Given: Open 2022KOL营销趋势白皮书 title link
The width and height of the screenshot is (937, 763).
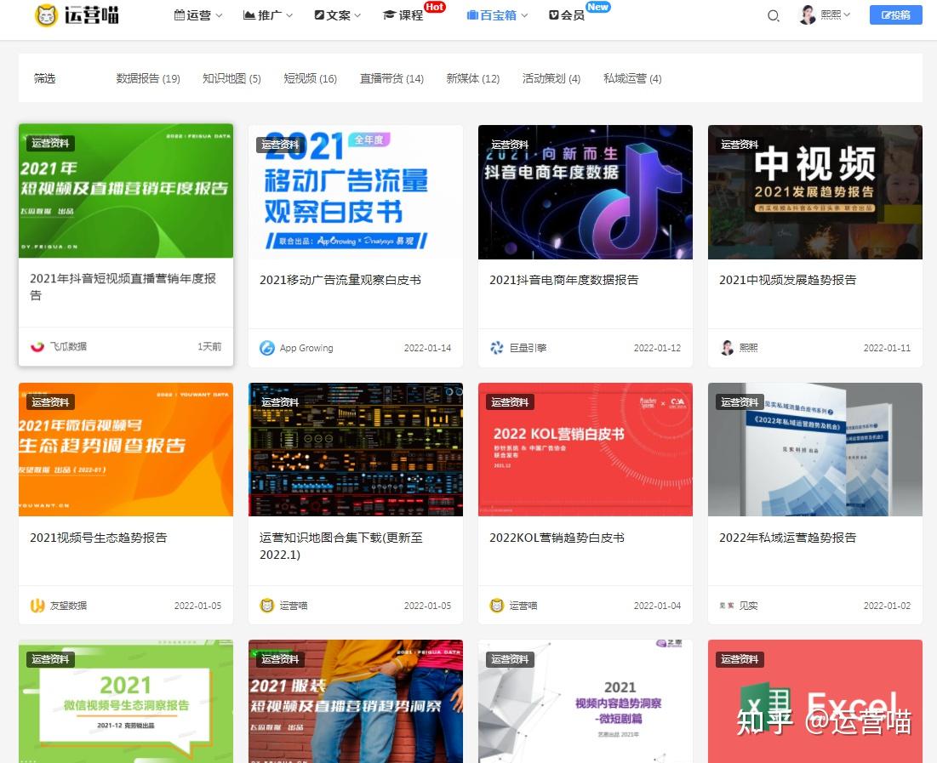Looking at the screenshot, I should [557, 537].
